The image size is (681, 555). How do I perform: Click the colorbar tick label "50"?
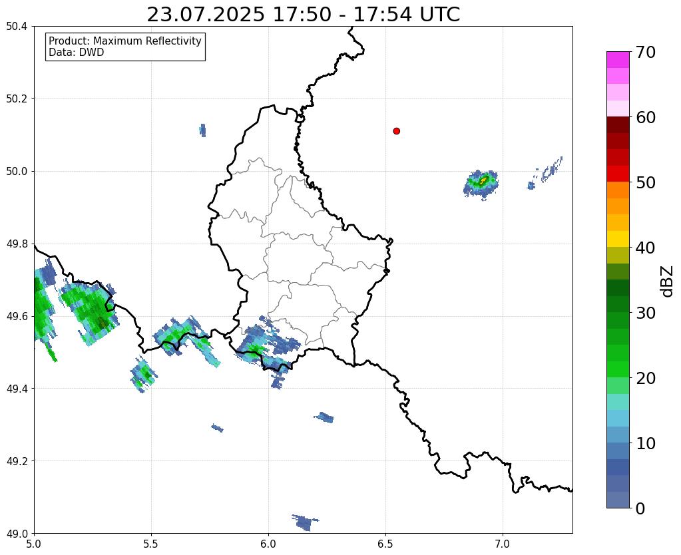click(646, 182)
